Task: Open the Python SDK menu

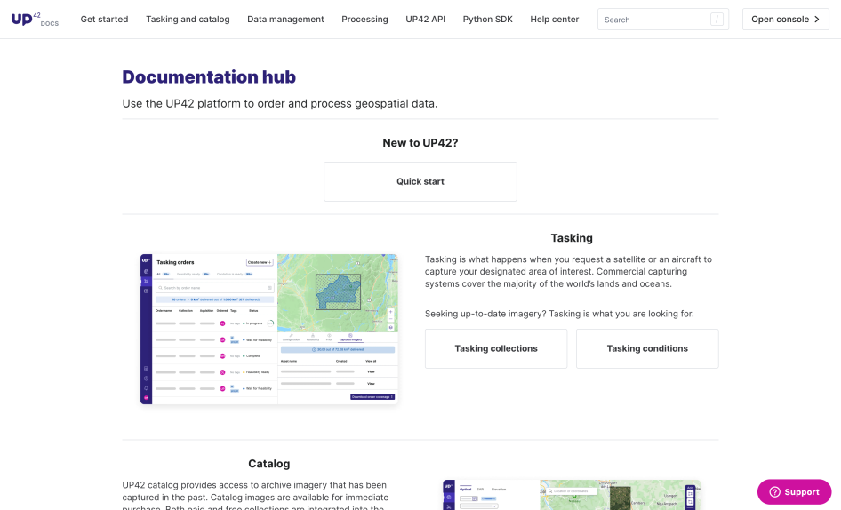Action: pos(487,20)
